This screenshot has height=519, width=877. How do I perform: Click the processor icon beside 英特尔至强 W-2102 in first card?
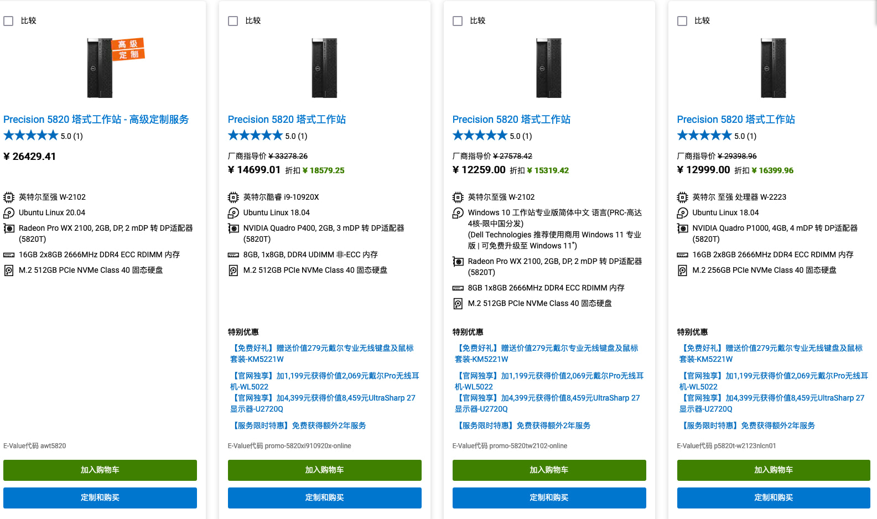point(9,197)
